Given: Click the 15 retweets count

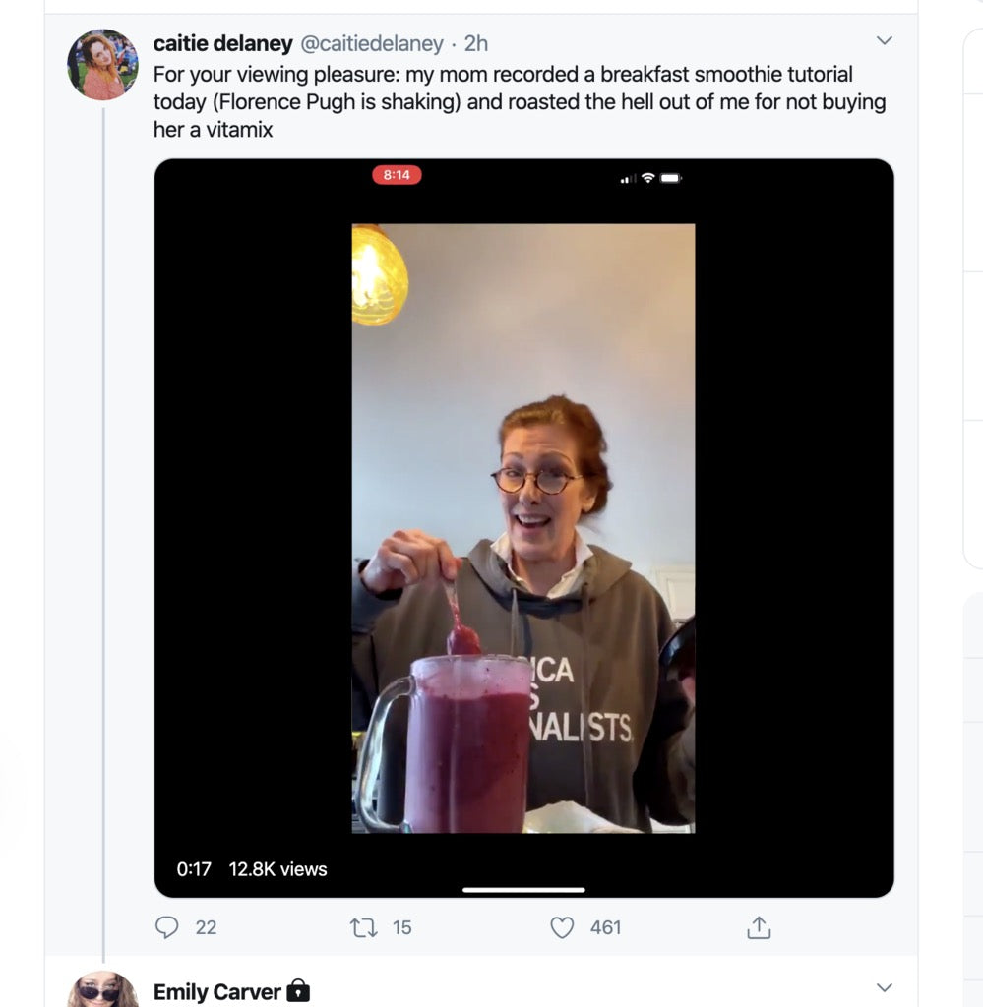Looking at the screenshot, I should point(401,927).
